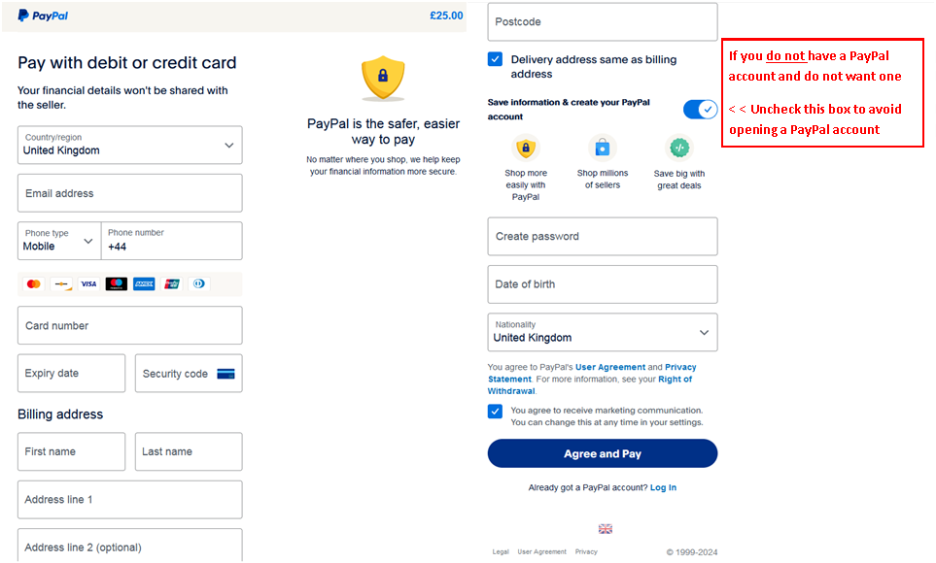Uncheck delivery address same as billing

[495, 59]
